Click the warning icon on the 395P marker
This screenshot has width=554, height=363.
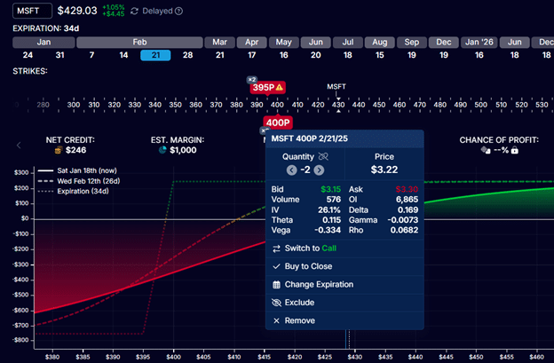pos(280,87)
